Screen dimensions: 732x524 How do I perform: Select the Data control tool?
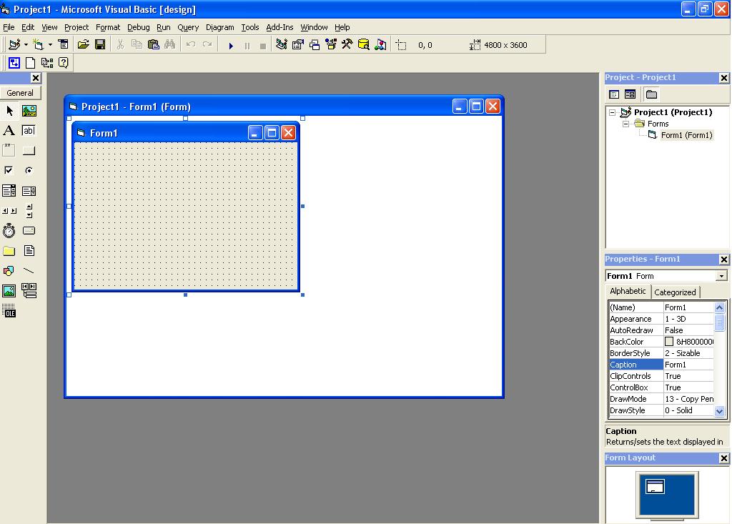(x=29, y=291)
